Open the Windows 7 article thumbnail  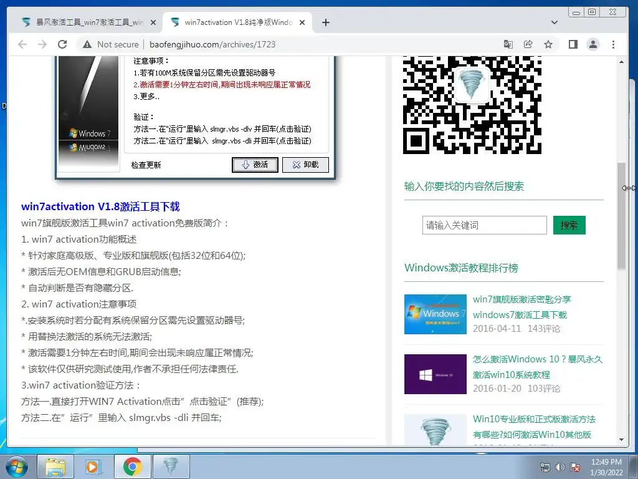click(x=436, y=314)
